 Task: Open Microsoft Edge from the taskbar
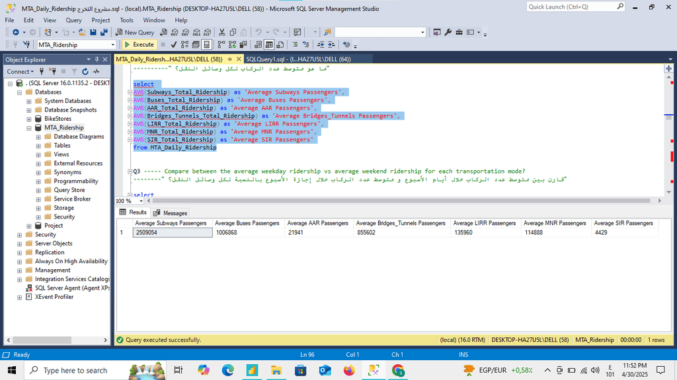[x=228, y=370]
